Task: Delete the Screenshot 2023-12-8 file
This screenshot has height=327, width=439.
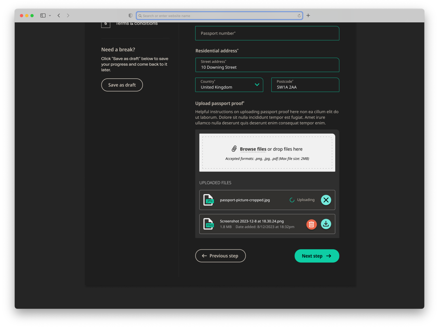Action: (x=311, y=224)
